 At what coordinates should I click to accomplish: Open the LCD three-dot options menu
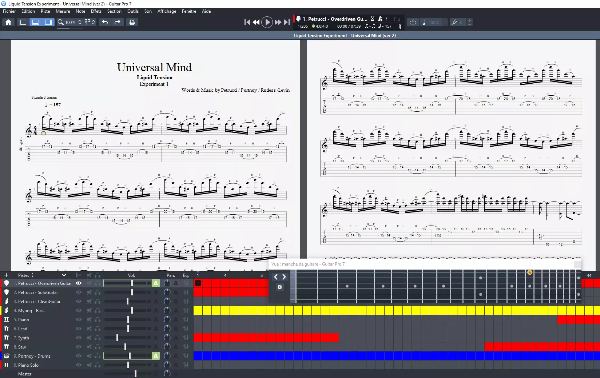coord(387,19)
